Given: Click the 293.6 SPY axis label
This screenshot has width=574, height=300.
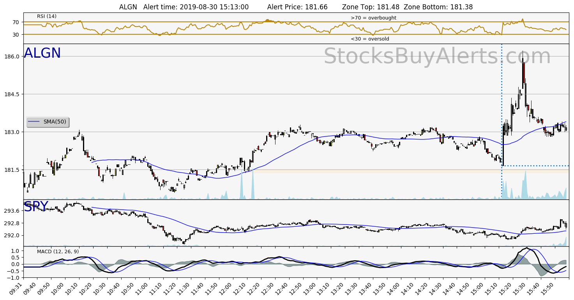Looking at the screenshot, I should pyautogui.click(x=12, y=211).
